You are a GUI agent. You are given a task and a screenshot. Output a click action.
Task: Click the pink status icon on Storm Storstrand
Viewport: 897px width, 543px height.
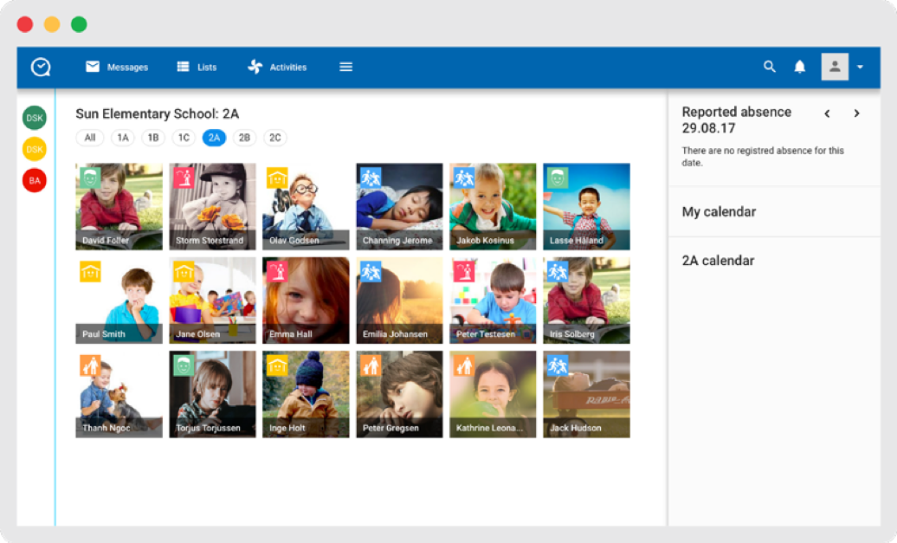click(x=184, y=178)
